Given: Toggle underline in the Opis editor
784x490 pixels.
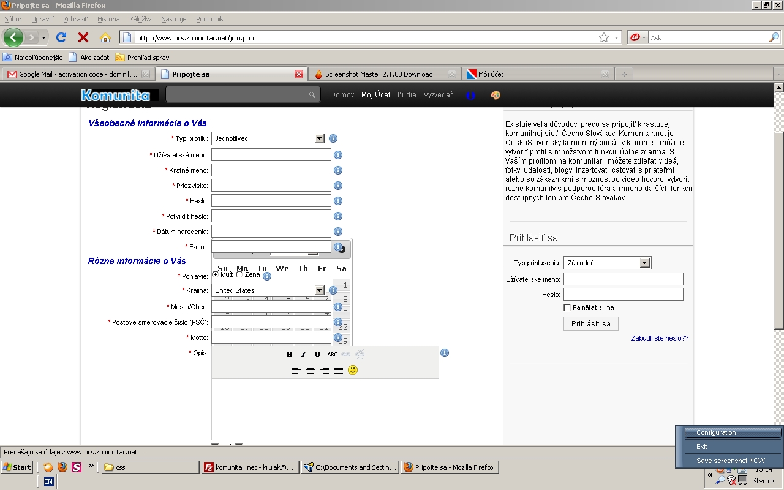Looking at the screenshot, I should click(x=317, y=355).
